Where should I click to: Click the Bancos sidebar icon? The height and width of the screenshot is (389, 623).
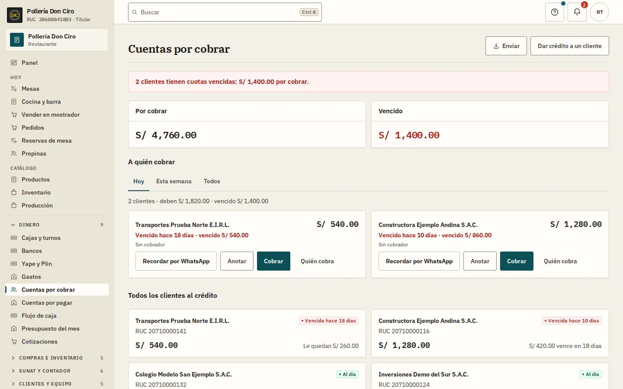click(x=14, y=251)
